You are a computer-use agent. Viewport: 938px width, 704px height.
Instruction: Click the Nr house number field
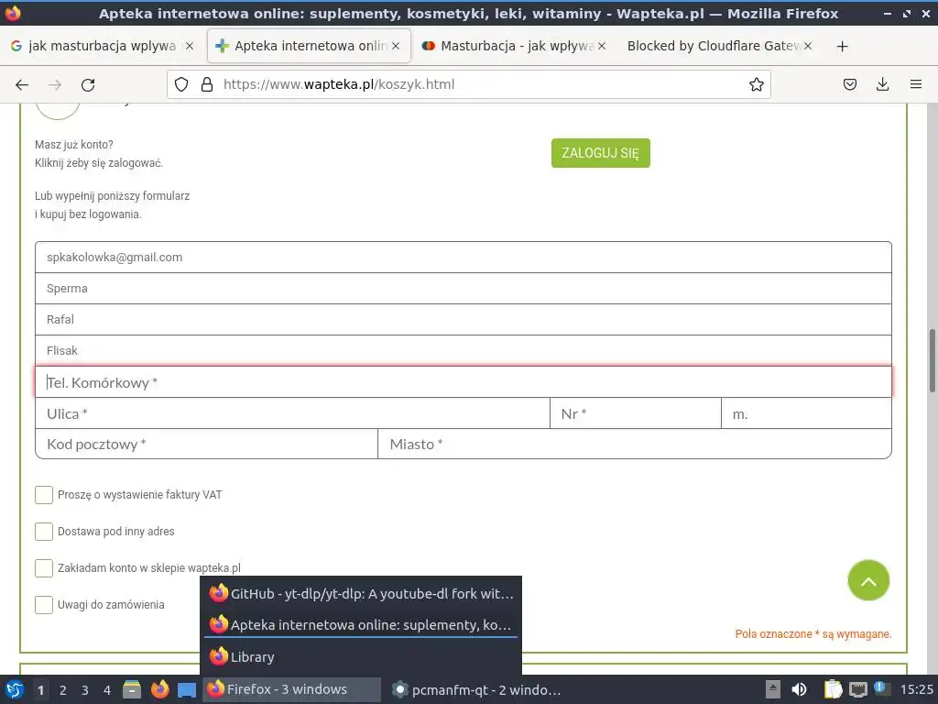636,413
